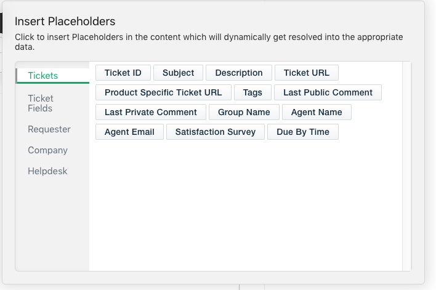
Task: Insert the Ticket ID placeholder
Action: point(123,73)
